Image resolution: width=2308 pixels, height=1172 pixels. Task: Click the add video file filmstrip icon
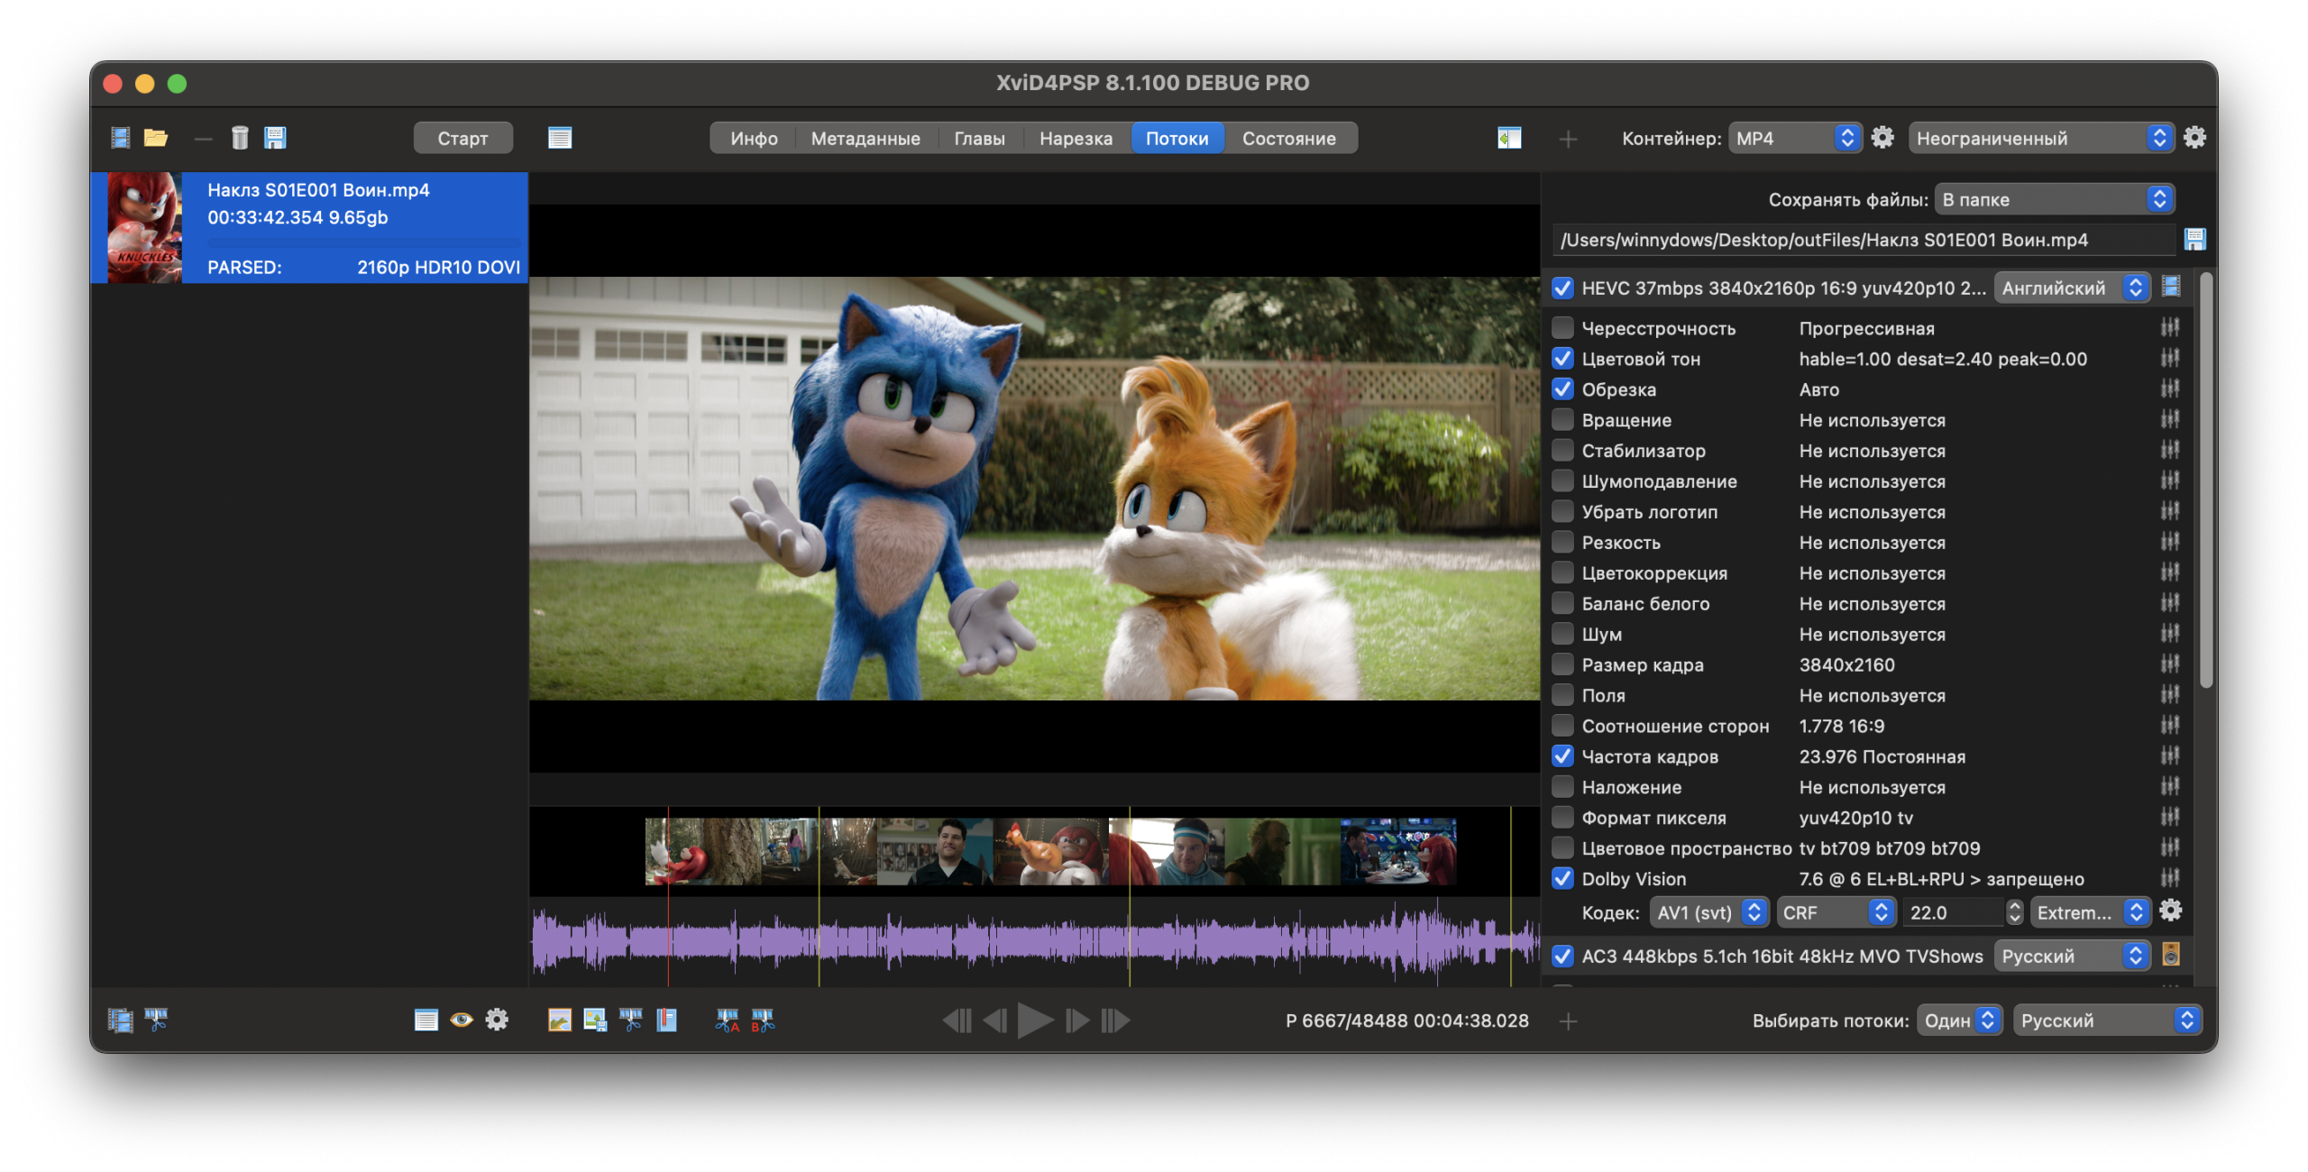pos(120,137)
